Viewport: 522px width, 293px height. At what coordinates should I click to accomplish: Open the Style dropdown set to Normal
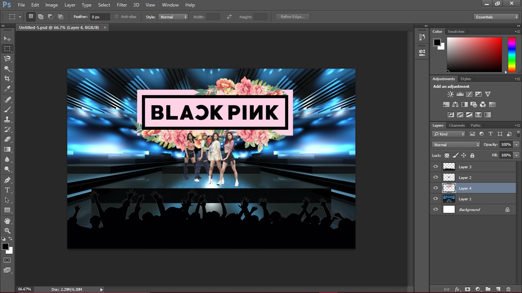[173, 17]
